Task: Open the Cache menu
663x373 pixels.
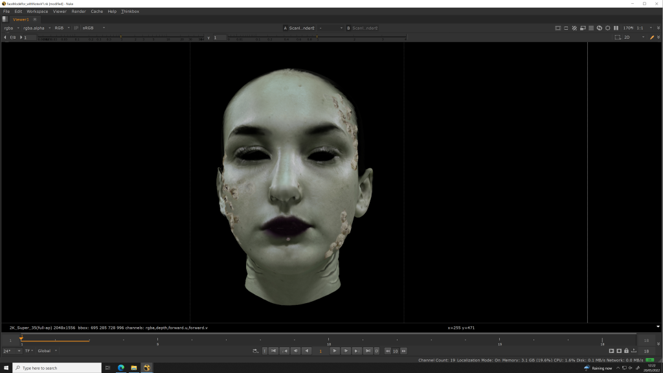Action: 97,12
